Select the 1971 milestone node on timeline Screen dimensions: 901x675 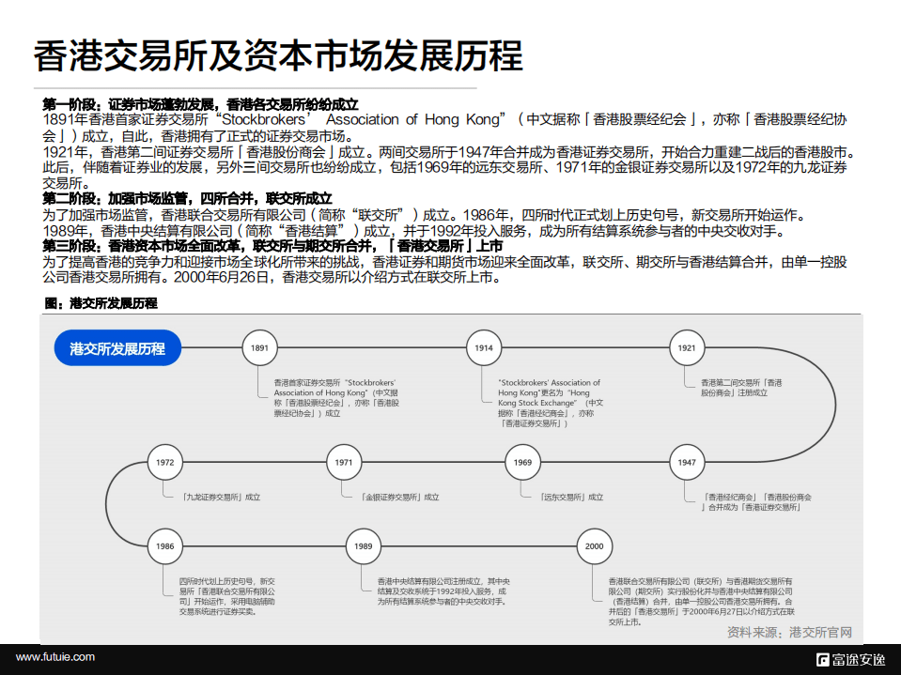344,463
